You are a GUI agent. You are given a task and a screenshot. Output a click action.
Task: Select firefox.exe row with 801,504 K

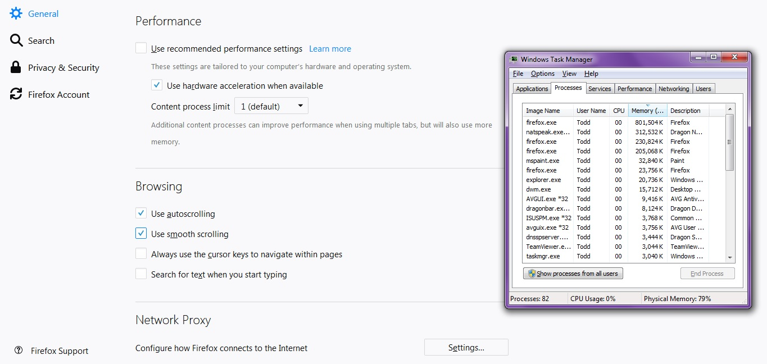[624, 122]
